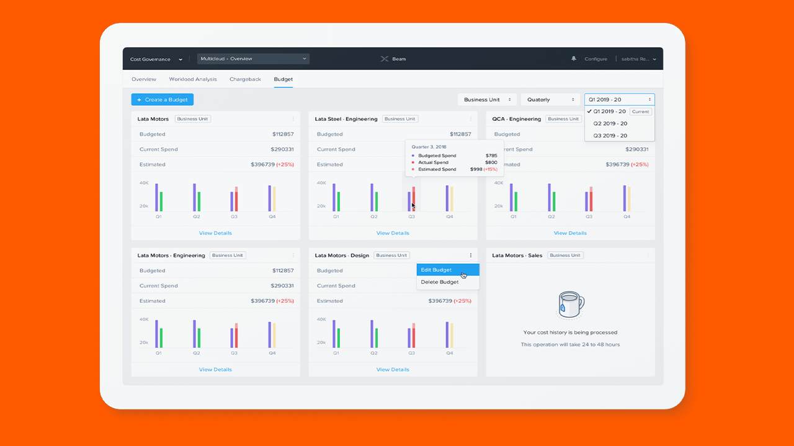Click Business Unit tag on Lata Motors - Sales
This screenshot has height=446, width=794.
click(x=565, y=255)
